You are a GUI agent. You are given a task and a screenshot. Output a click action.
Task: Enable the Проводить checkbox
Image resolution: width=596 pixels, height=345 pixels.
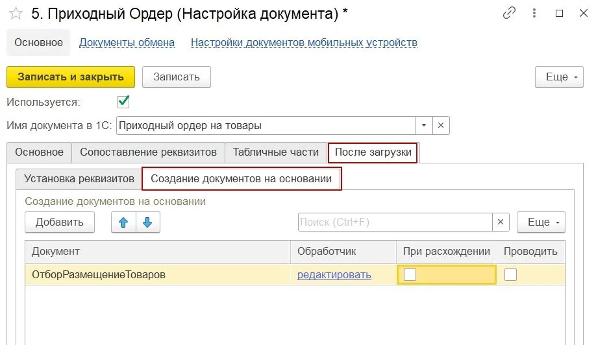tap(511, 274)
